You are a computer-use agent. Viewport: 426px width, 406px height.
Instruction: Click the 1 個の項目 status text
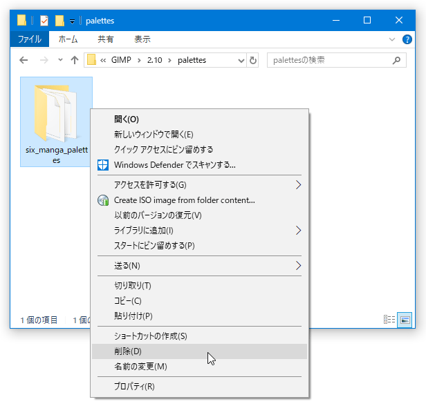pos(39,320)
